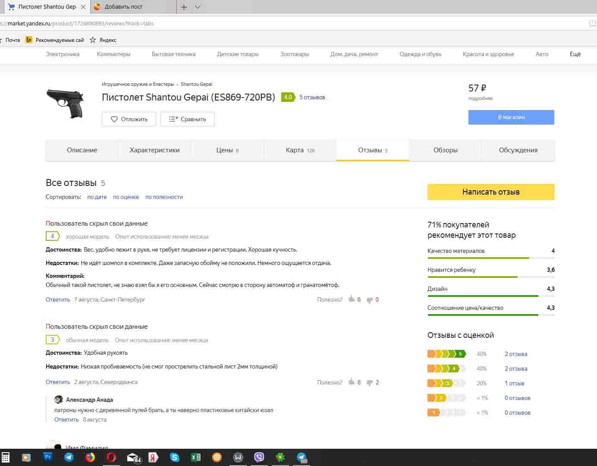Switch to the Описание tab

[x=82, y=150]
